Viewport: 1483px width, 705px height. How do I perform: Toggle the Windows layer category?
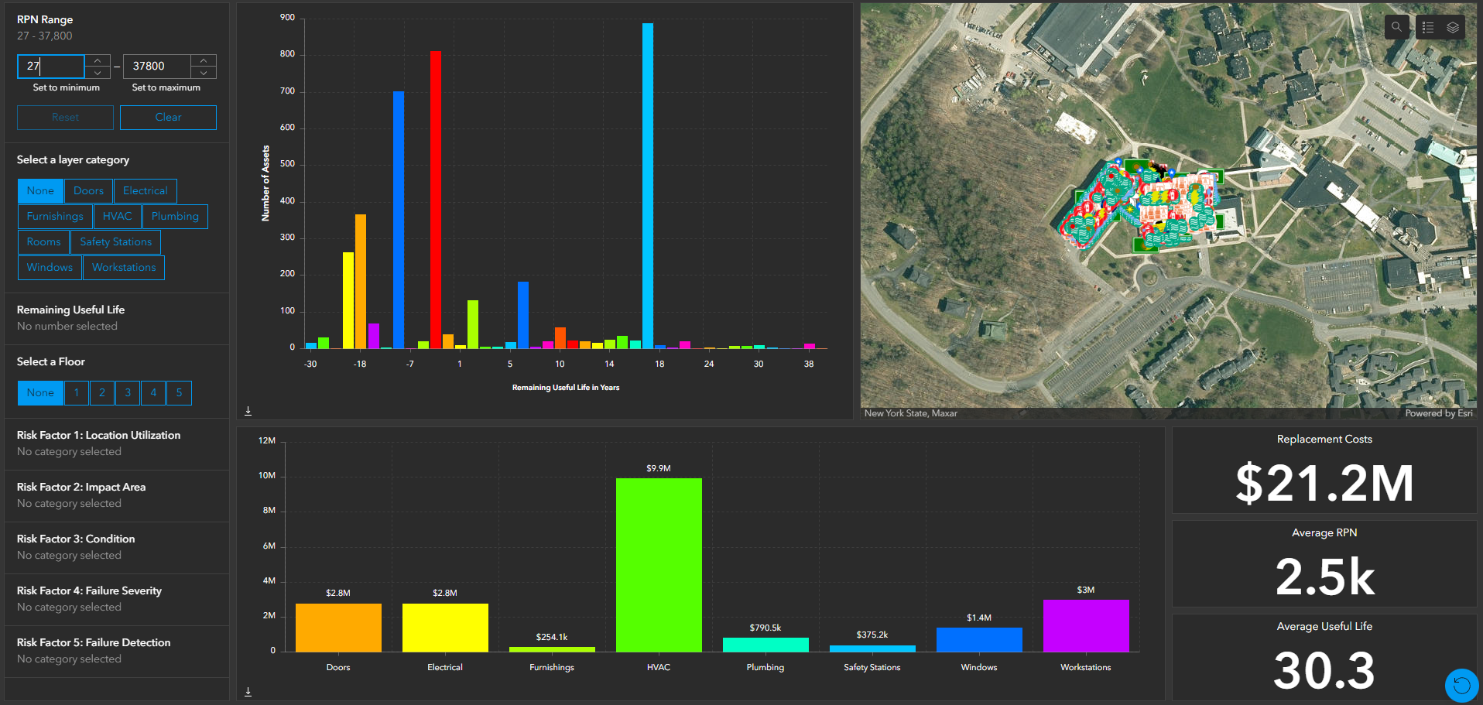[x=49, y=267]
